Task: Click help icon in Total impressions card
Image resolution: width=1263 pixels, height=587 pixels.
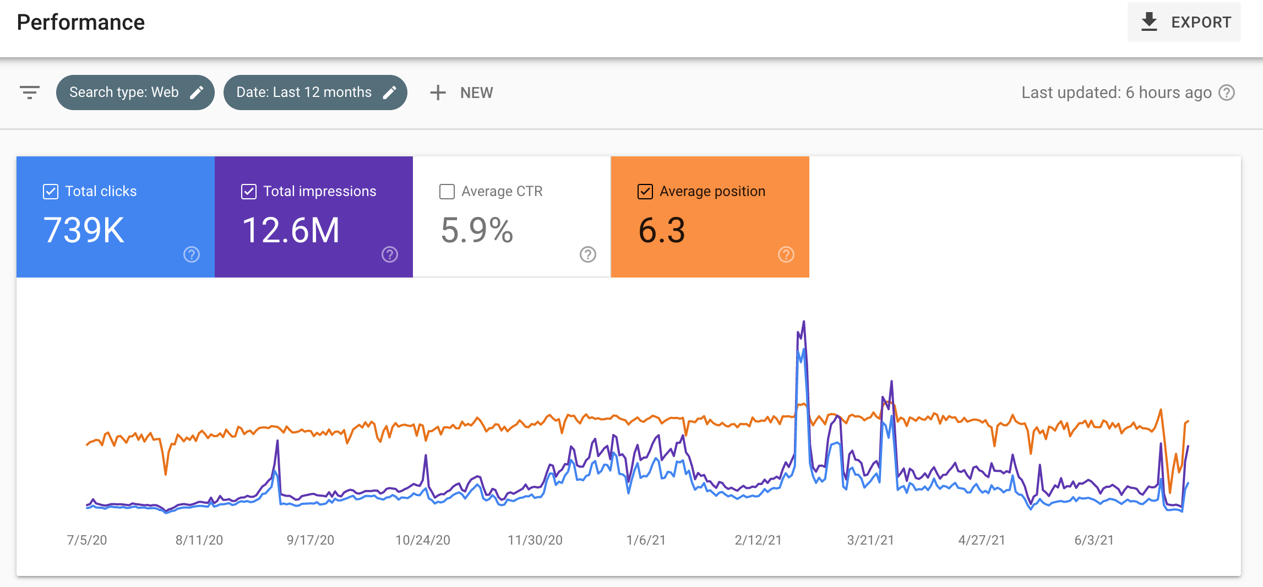Action: pyautogui.click(x=390, y=254)
